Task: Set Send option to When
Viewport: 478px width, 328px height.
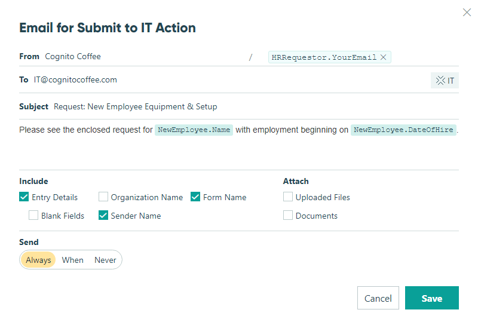Action: coord(72,260)
